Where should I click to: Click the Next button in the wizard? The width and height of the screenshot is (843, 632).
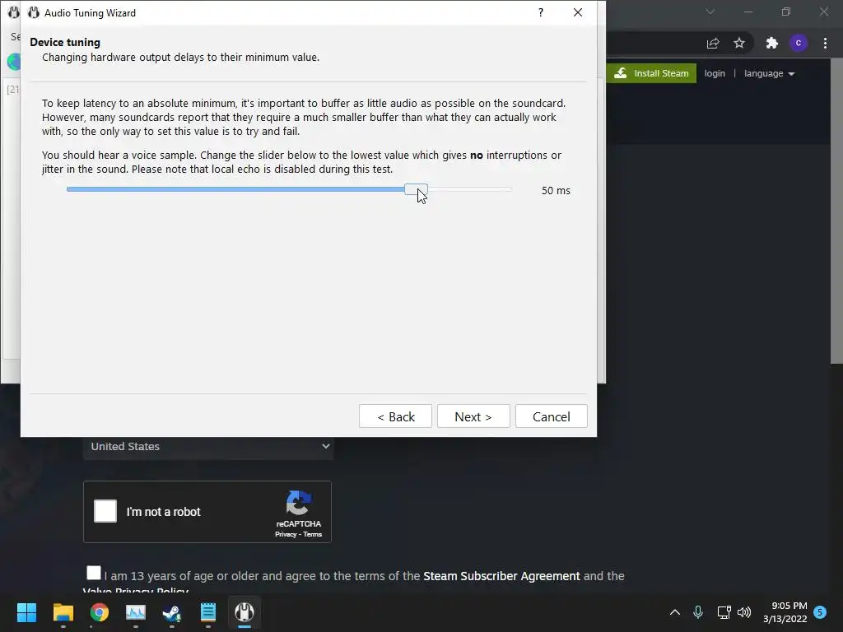coord(473,416)
